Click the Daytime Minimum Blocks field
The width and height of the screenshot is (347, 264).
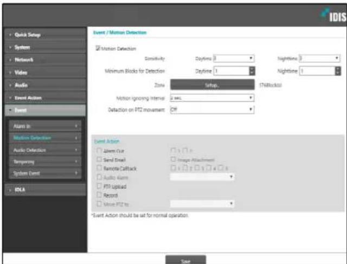point(232,71)
